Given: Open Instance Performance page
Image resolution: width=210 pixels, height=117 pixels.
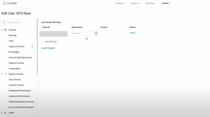Looking at the screenshot, I should point(19,96).
